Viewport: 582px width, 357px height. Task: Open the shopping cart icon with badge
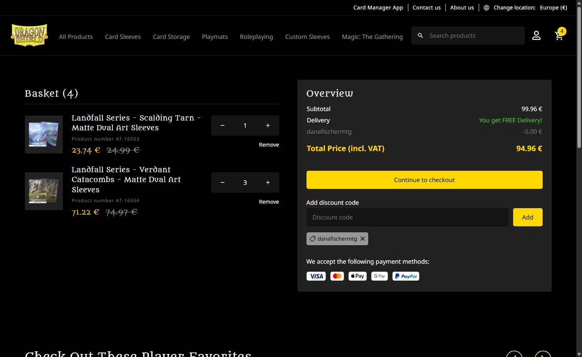(559, 35)
